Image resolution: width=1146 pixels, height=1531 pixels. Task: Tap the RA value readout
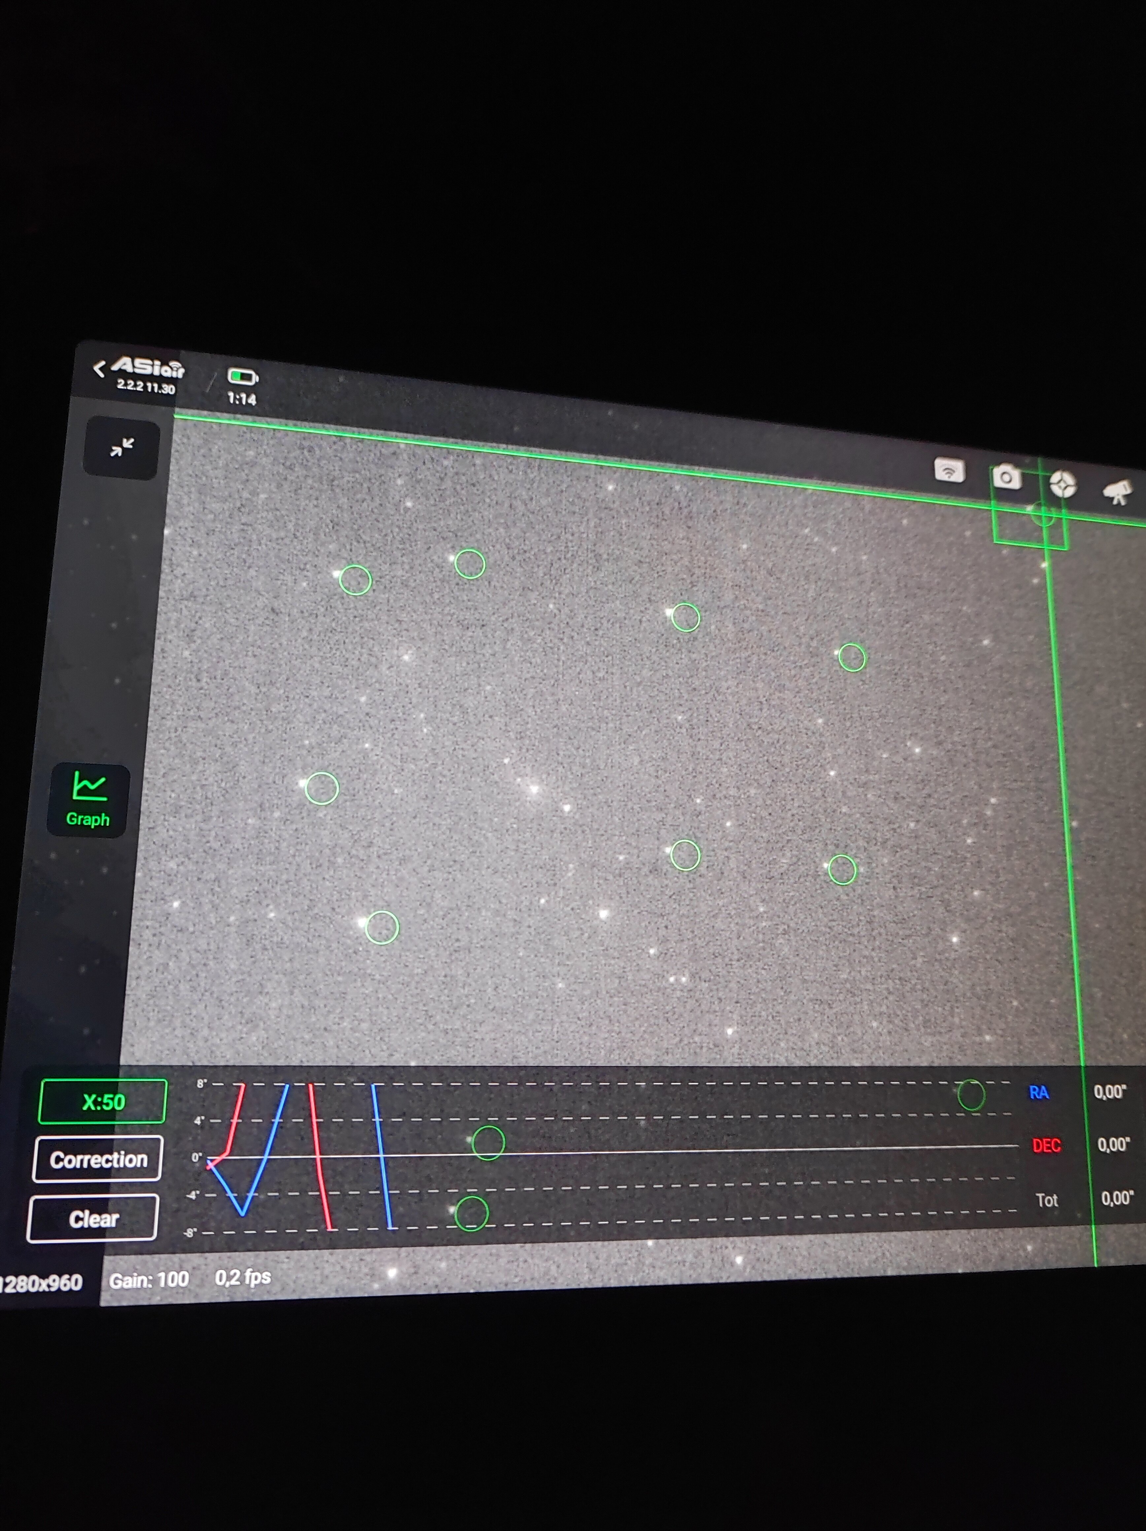(1110, 1091)
